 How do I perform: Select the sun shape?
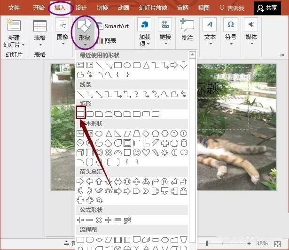165,152
